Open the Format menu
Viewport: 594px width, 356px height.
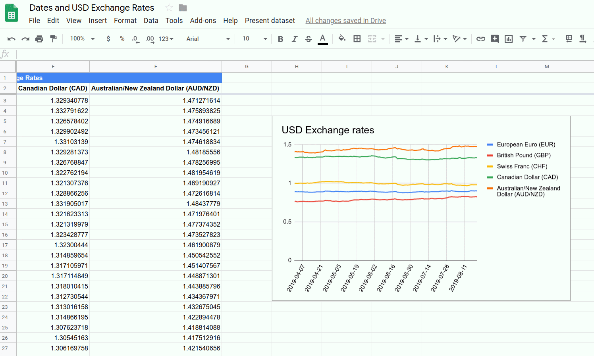point(125,21)
